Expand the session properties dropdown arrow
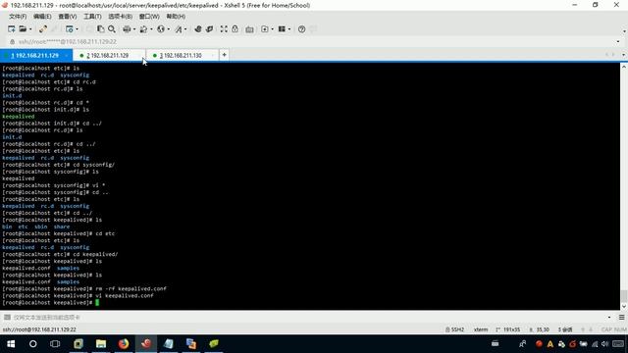This screenshot has width=628, height=353. pyautogui.click(x=77, y=29)
